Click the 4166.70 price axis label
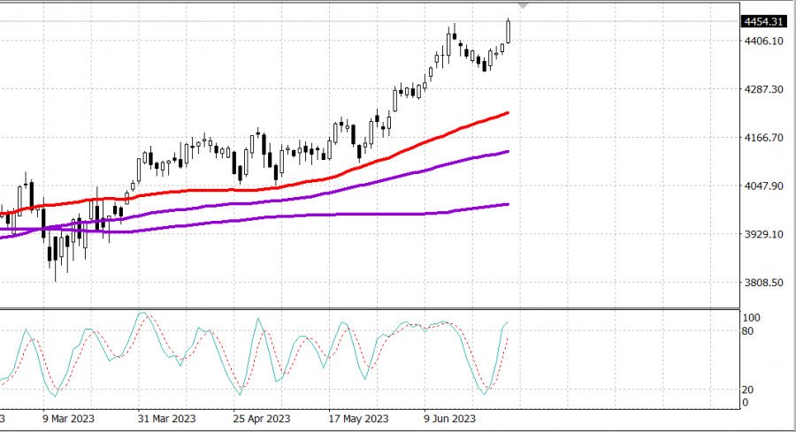 coord(763,138)
